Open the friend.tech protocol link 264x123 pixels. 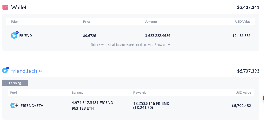[x=24, y=71]
